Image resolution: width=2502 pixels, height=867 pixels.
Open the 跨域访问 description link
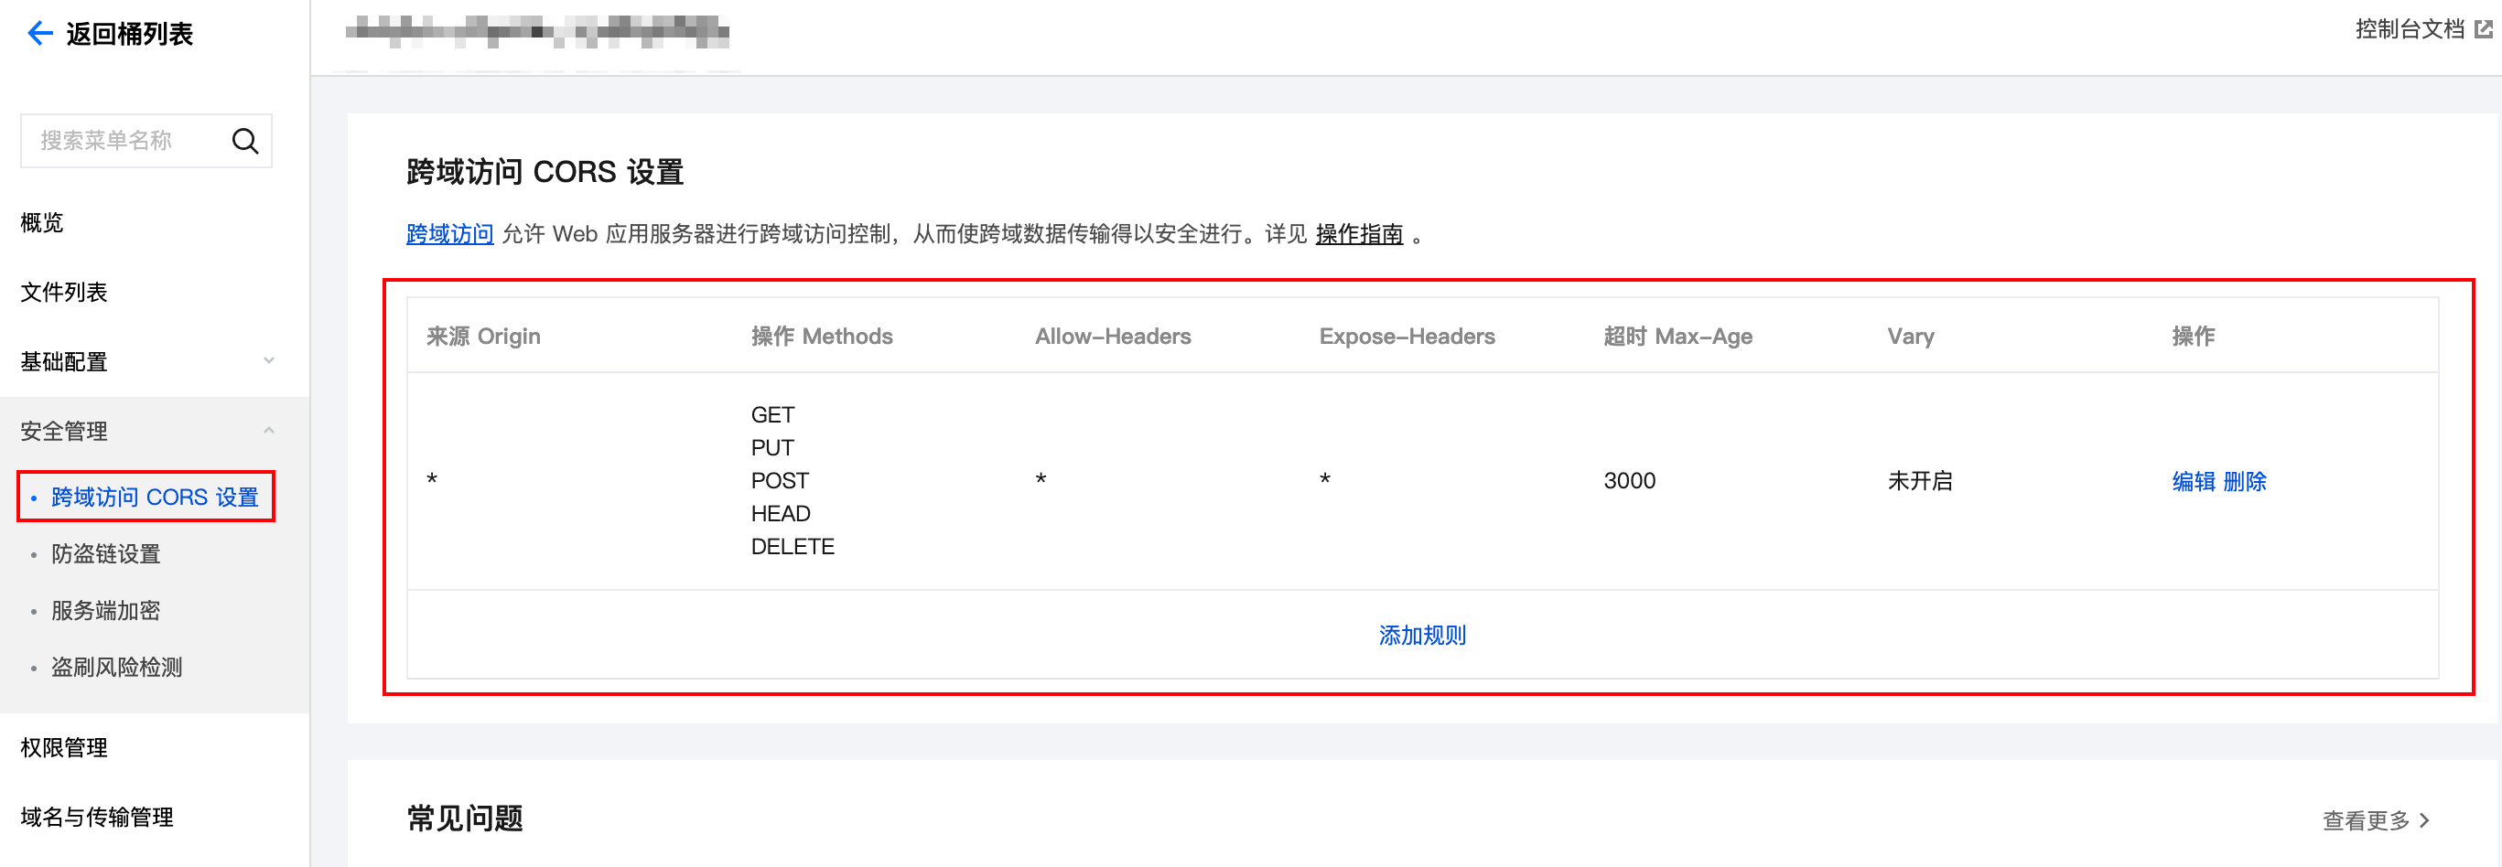coord(449,234)
